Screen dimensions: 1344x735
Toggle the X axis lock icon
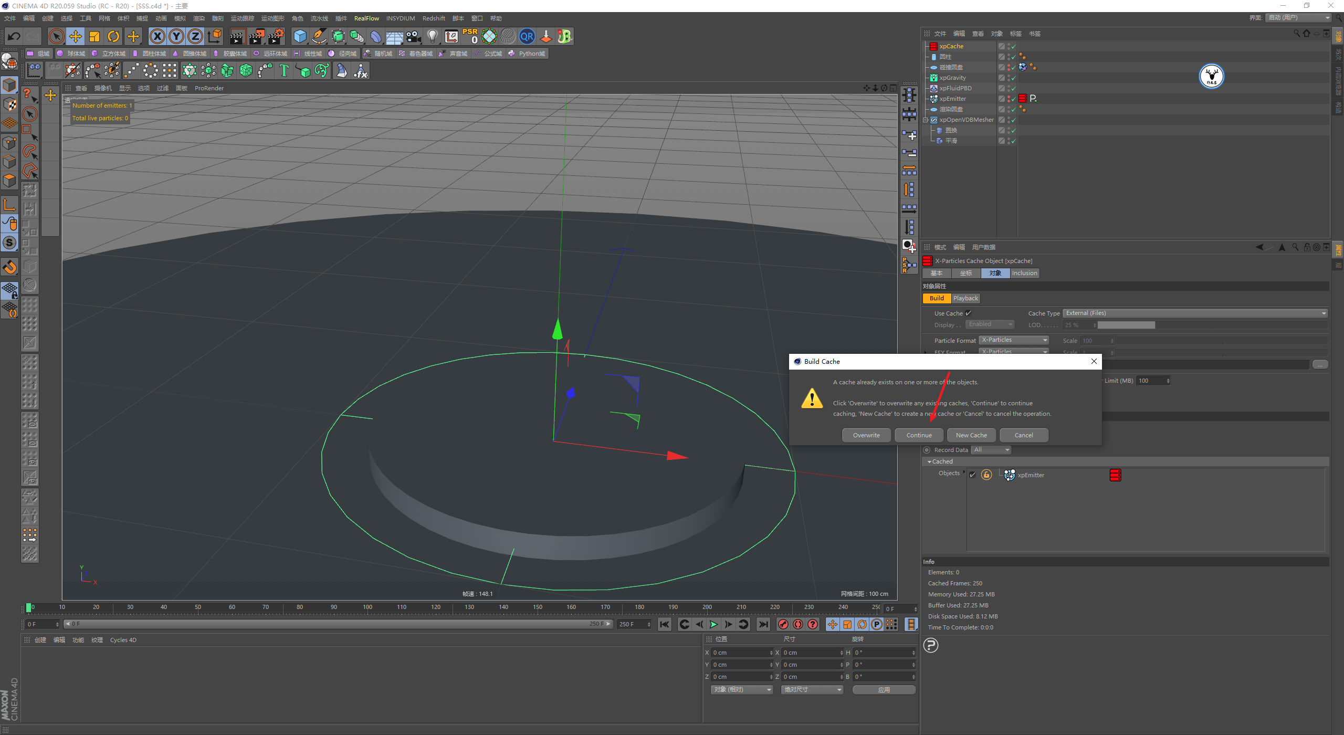[157, 36]
